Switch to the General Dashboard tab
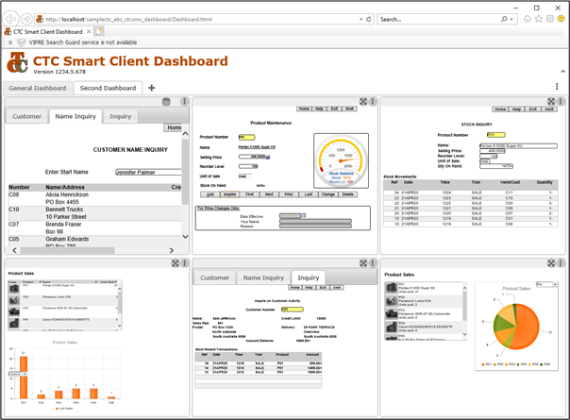This screenshot has width=570, height=420. point(38,88)
